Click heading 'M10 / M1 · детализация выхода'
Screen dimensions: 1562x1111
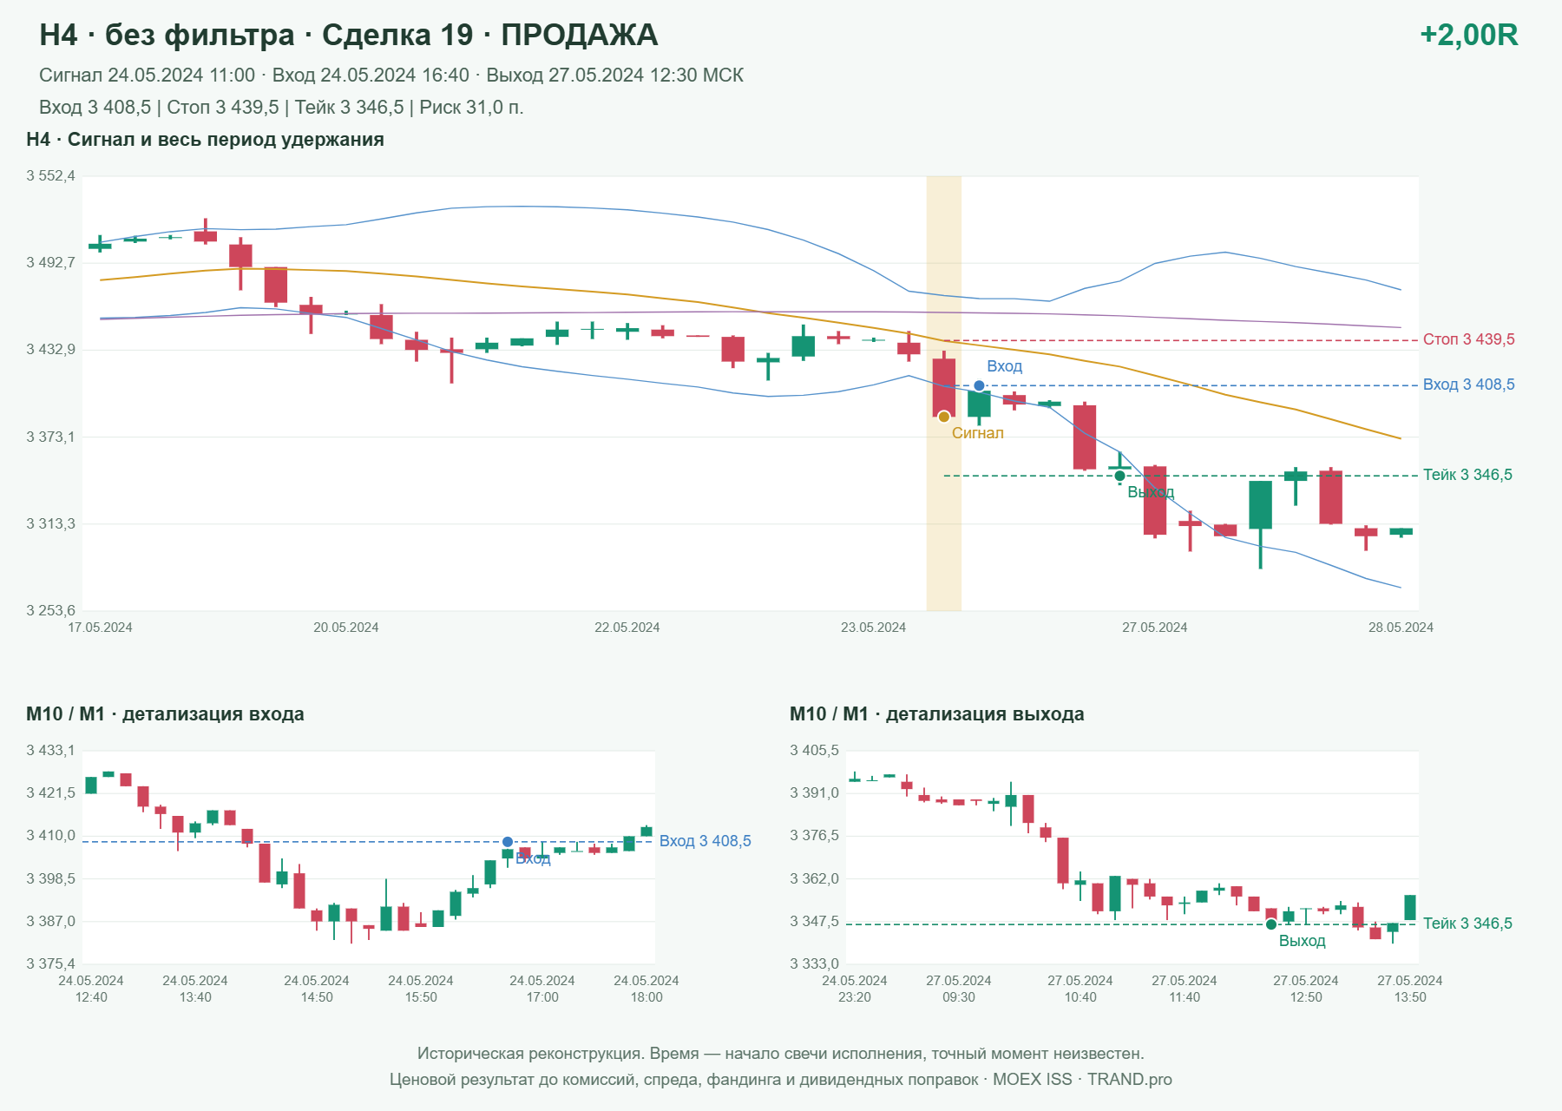coord(936,714)
